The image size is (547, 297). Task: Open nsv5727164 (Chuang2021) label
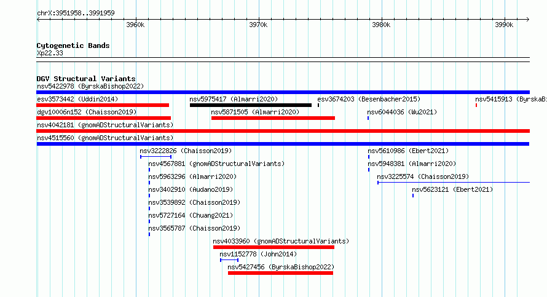[191, 215]
